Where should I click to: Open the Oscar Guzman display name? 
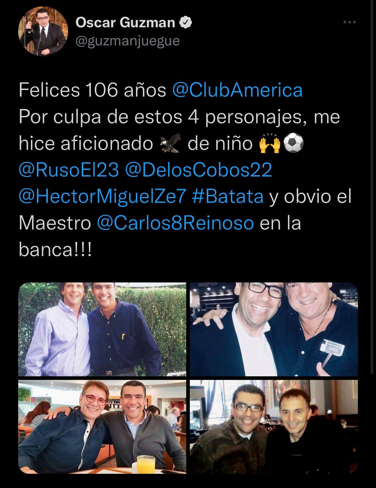(x=125, y=23)
